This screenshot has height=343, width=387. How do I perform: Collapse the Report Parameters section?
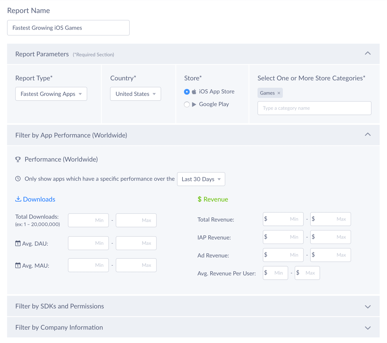(x=368, y=53)
